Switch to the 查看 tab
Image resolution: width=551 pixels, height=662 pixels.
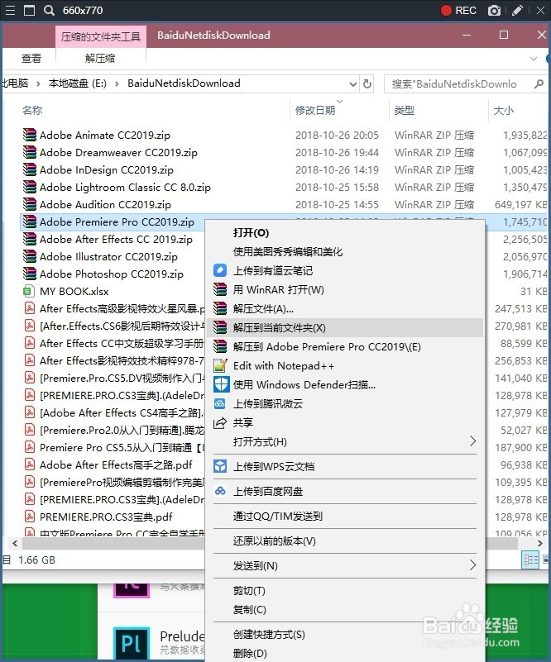click(x=31, y=58)
